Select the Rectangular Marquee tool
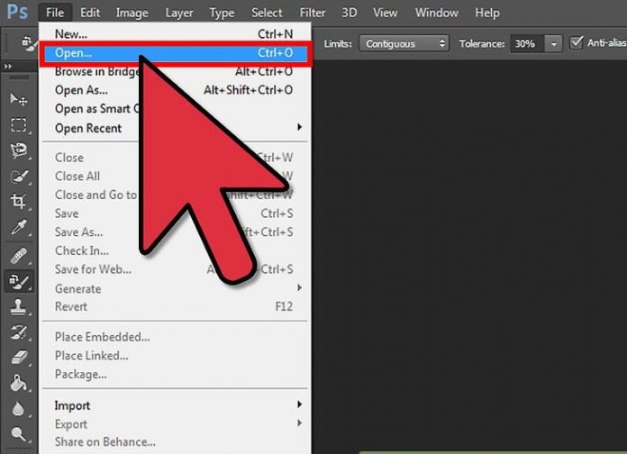This screenshot has width=627, height=454. point(17,125)
